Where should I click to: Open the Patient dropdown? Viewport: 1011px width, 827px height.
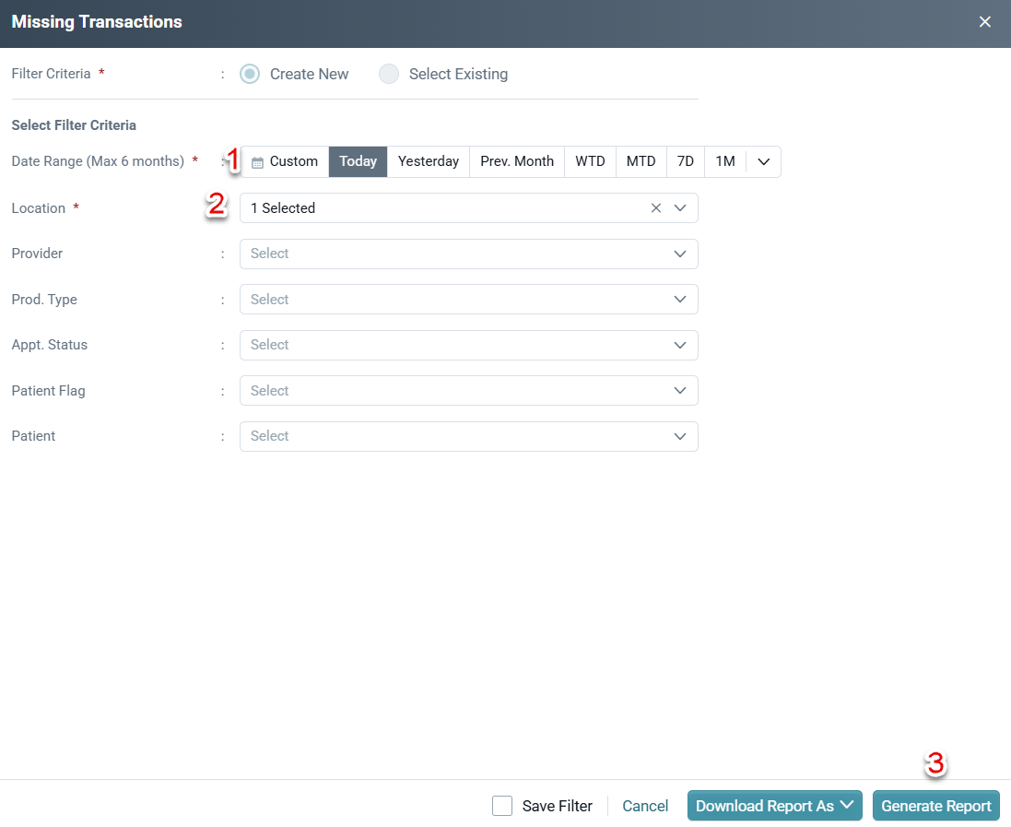point(469,436)
